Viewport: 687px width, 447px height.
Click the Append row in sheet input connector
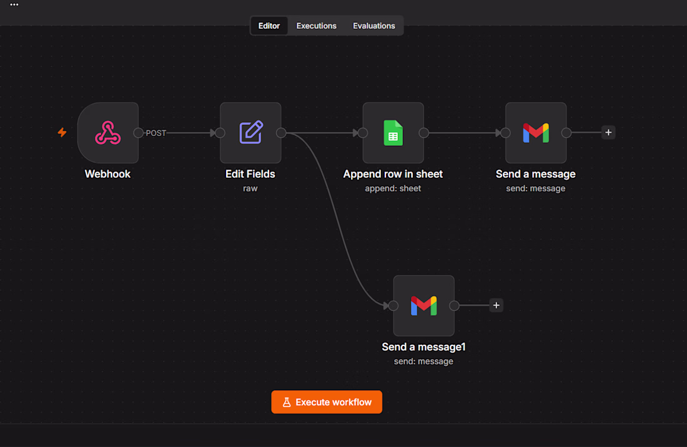pos(363,133)
